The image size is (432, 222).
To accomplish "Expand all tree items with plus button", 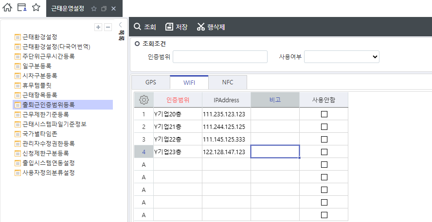I will 98,27.
